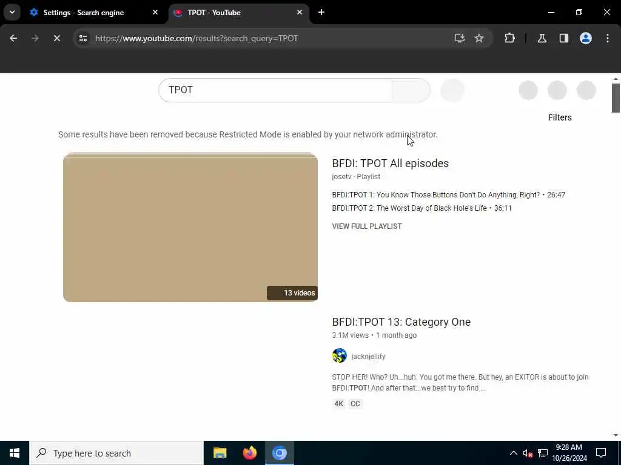Click Chrome icon in taskbar

click(279, 453)
